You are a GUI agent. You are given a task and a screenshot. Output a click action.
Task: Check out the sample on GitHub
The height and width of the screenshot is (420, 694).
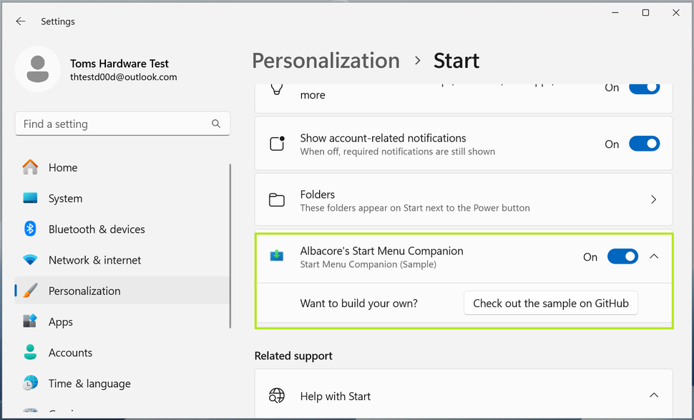[x=550, y=303]
